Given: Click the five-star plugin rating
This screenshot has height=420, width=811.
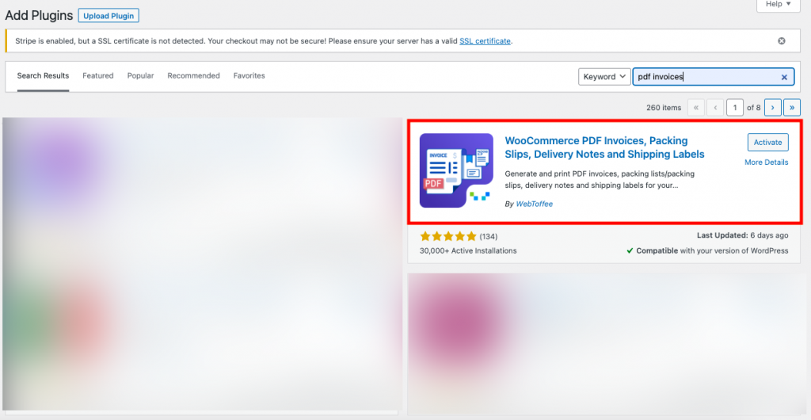Looking at the screenshot, I should (448, 237).
